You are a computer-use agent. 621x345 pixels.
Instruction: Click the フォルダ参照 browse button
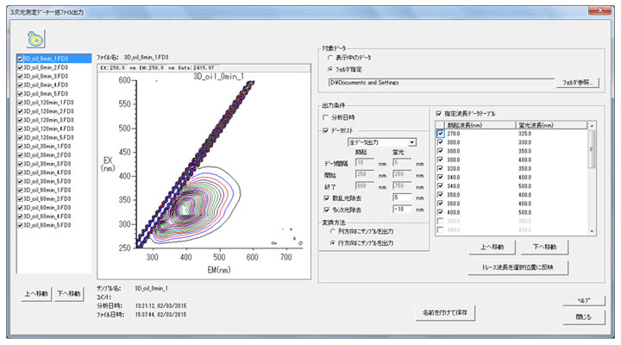[x=580, y=82]
